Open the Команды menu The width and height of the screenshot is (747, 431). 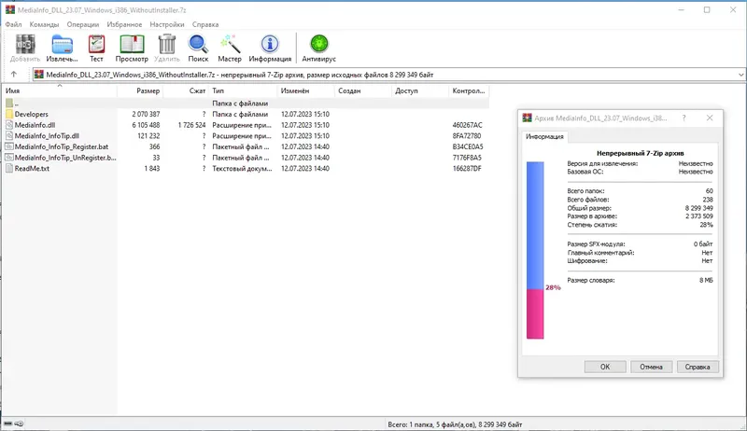pos(44,24)
